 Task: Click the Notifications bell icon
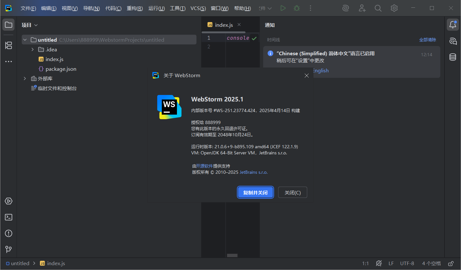(x=453, y=25)
